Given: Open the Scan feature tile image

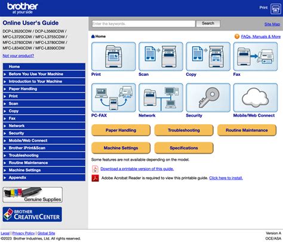Looking at the screenshot, I should point(161,56).
